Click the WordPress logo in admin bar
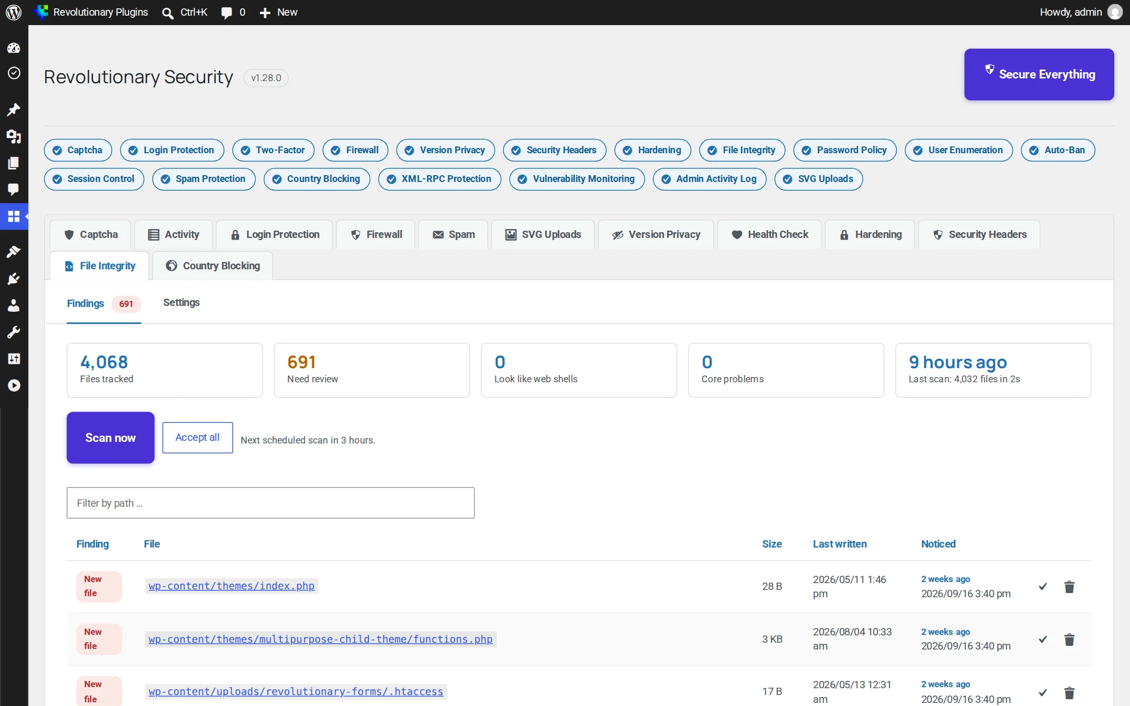 [x=14, y=12]
